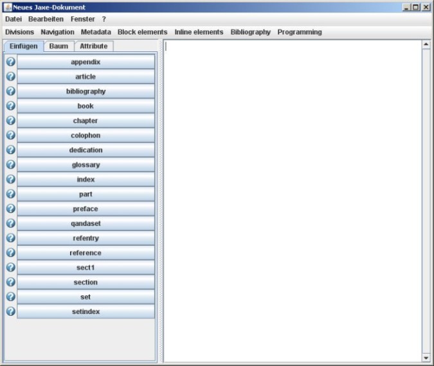Click the help icon beside appendix
434x366 pixels.
point(10,62)
